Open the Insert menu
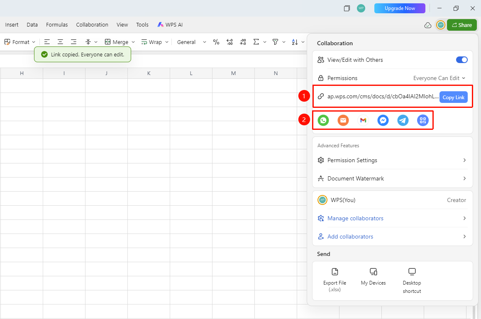 tap(12, 25)
